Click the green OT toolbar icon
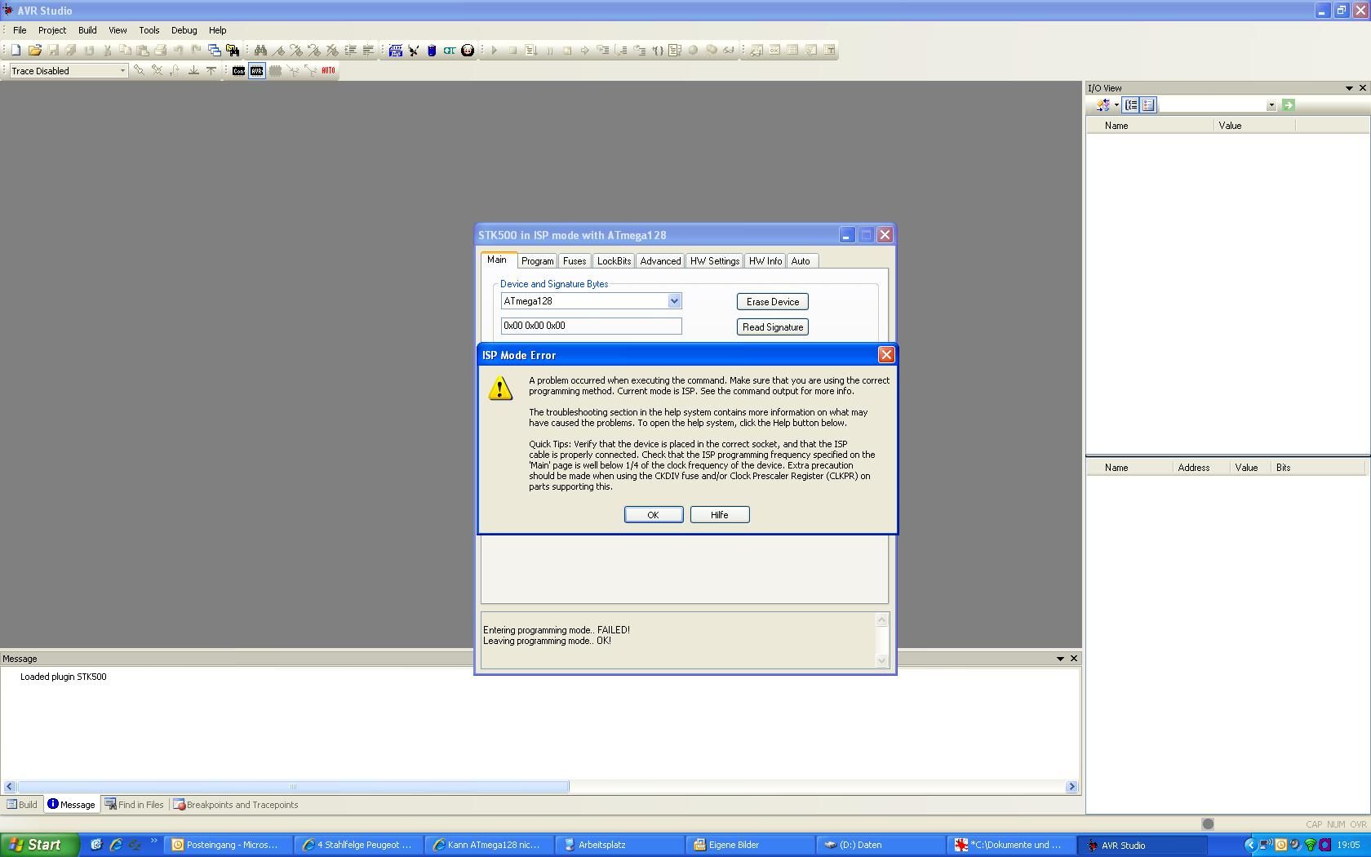Viewport: 1371px width, 857px height. 450,50
